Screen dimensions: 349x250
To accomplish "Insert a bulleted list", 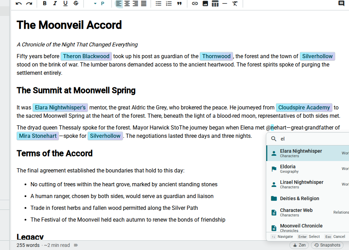I will (159, 3).
